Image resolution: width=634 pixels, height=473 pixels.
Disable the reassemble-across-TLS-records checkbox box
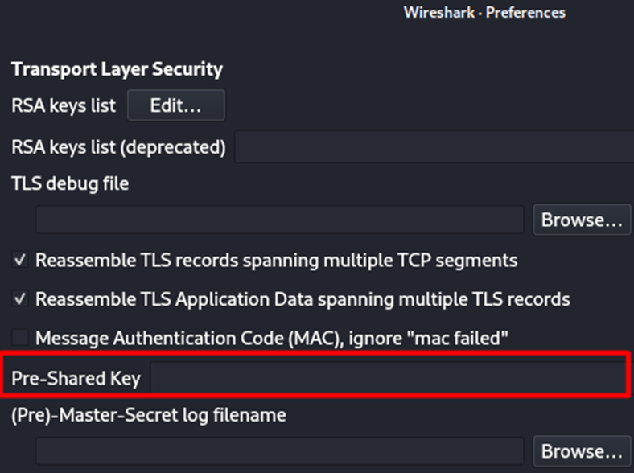coord(21,299)
